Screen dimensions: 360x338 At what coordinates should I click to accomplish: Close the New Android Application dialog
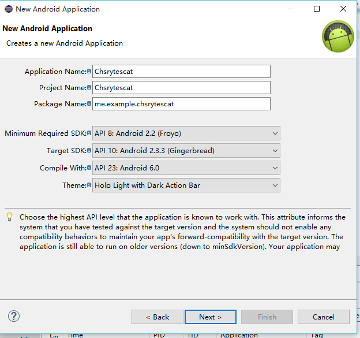click(x=343, y=9)
